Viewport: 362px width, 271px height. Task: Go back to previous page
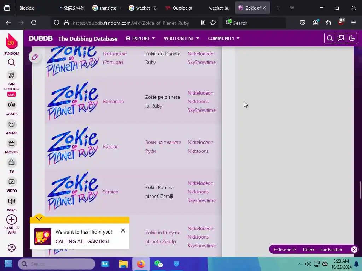8,23
